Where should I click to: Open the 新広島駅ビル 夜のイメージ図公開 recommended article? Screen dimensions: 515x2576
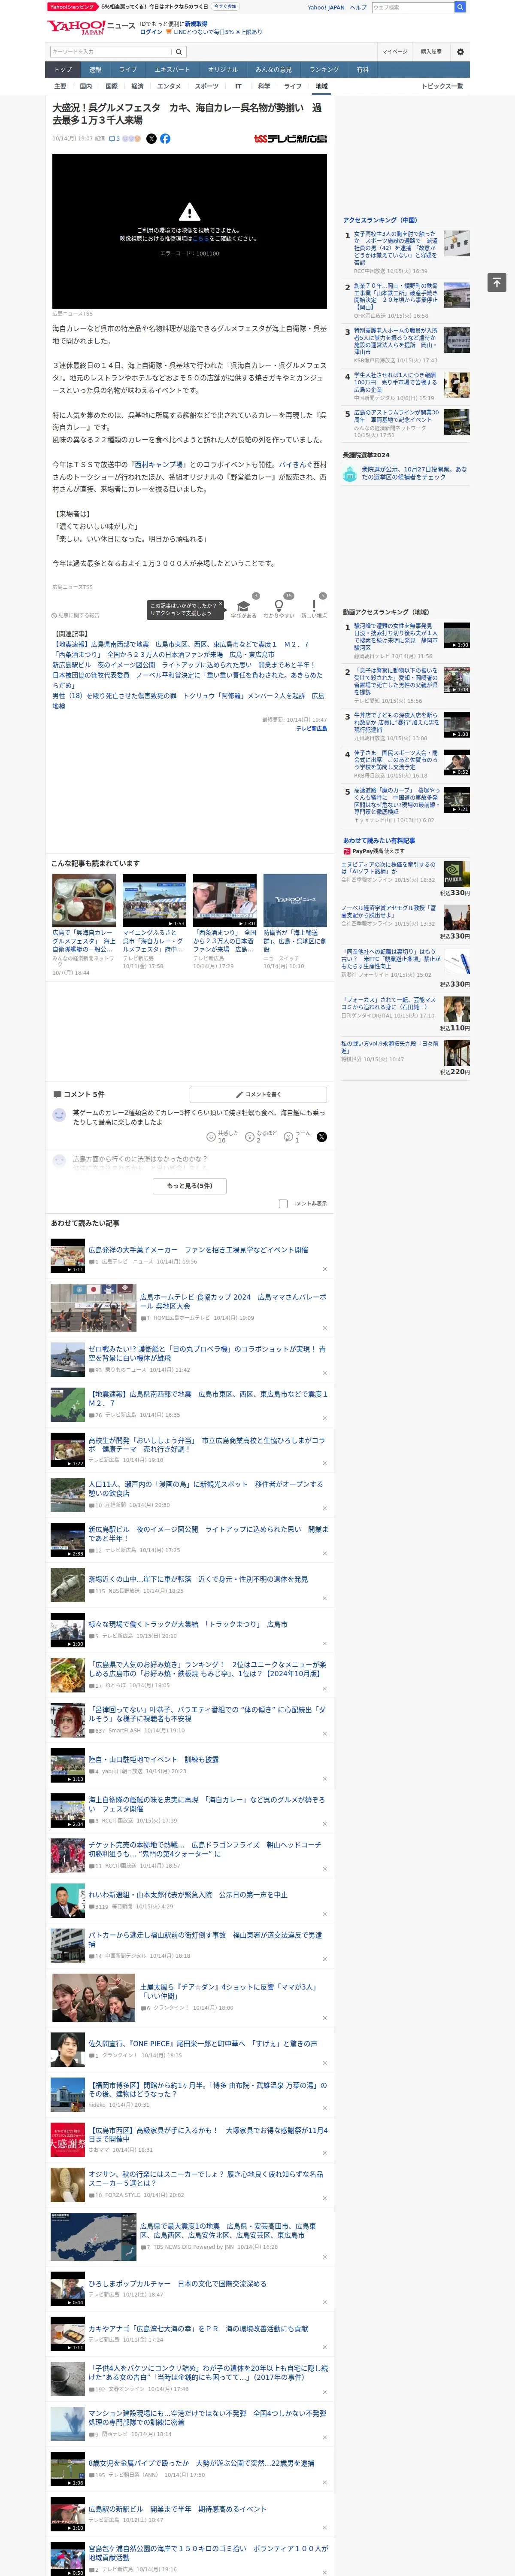[208, 1534]
